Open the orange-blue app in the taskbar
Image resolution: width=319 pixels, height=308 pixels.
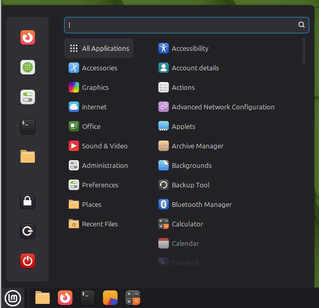[110, 298]
